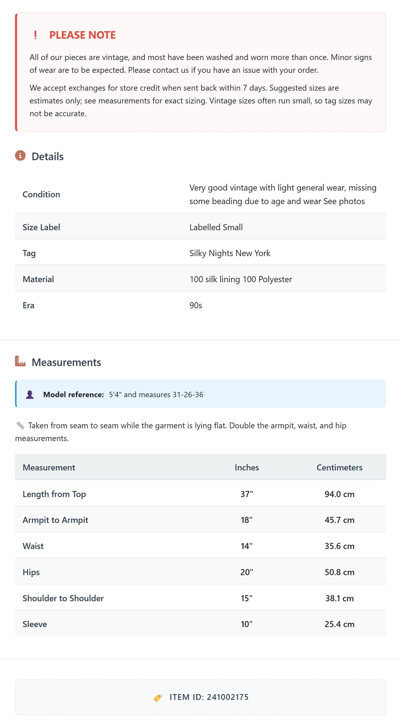Viewport: 401px width, 728px height.
Task: Click the ITEM ID: 241002175 text
Action: [x=209, y=697]
